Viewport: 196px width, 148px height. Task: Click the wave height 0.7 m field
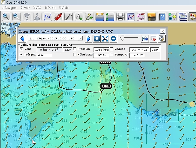click(139, 50)
